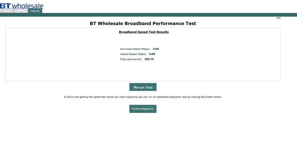
Task: Click the Download Speed (Mbps) label
Action: tap(135, 49)
